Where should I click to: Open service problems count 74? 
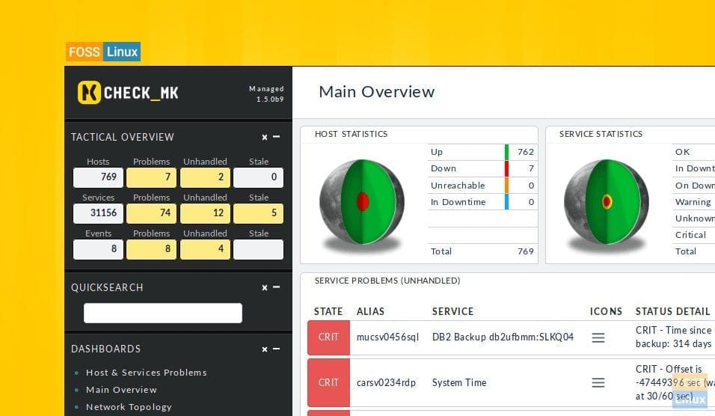coord(151,213)
